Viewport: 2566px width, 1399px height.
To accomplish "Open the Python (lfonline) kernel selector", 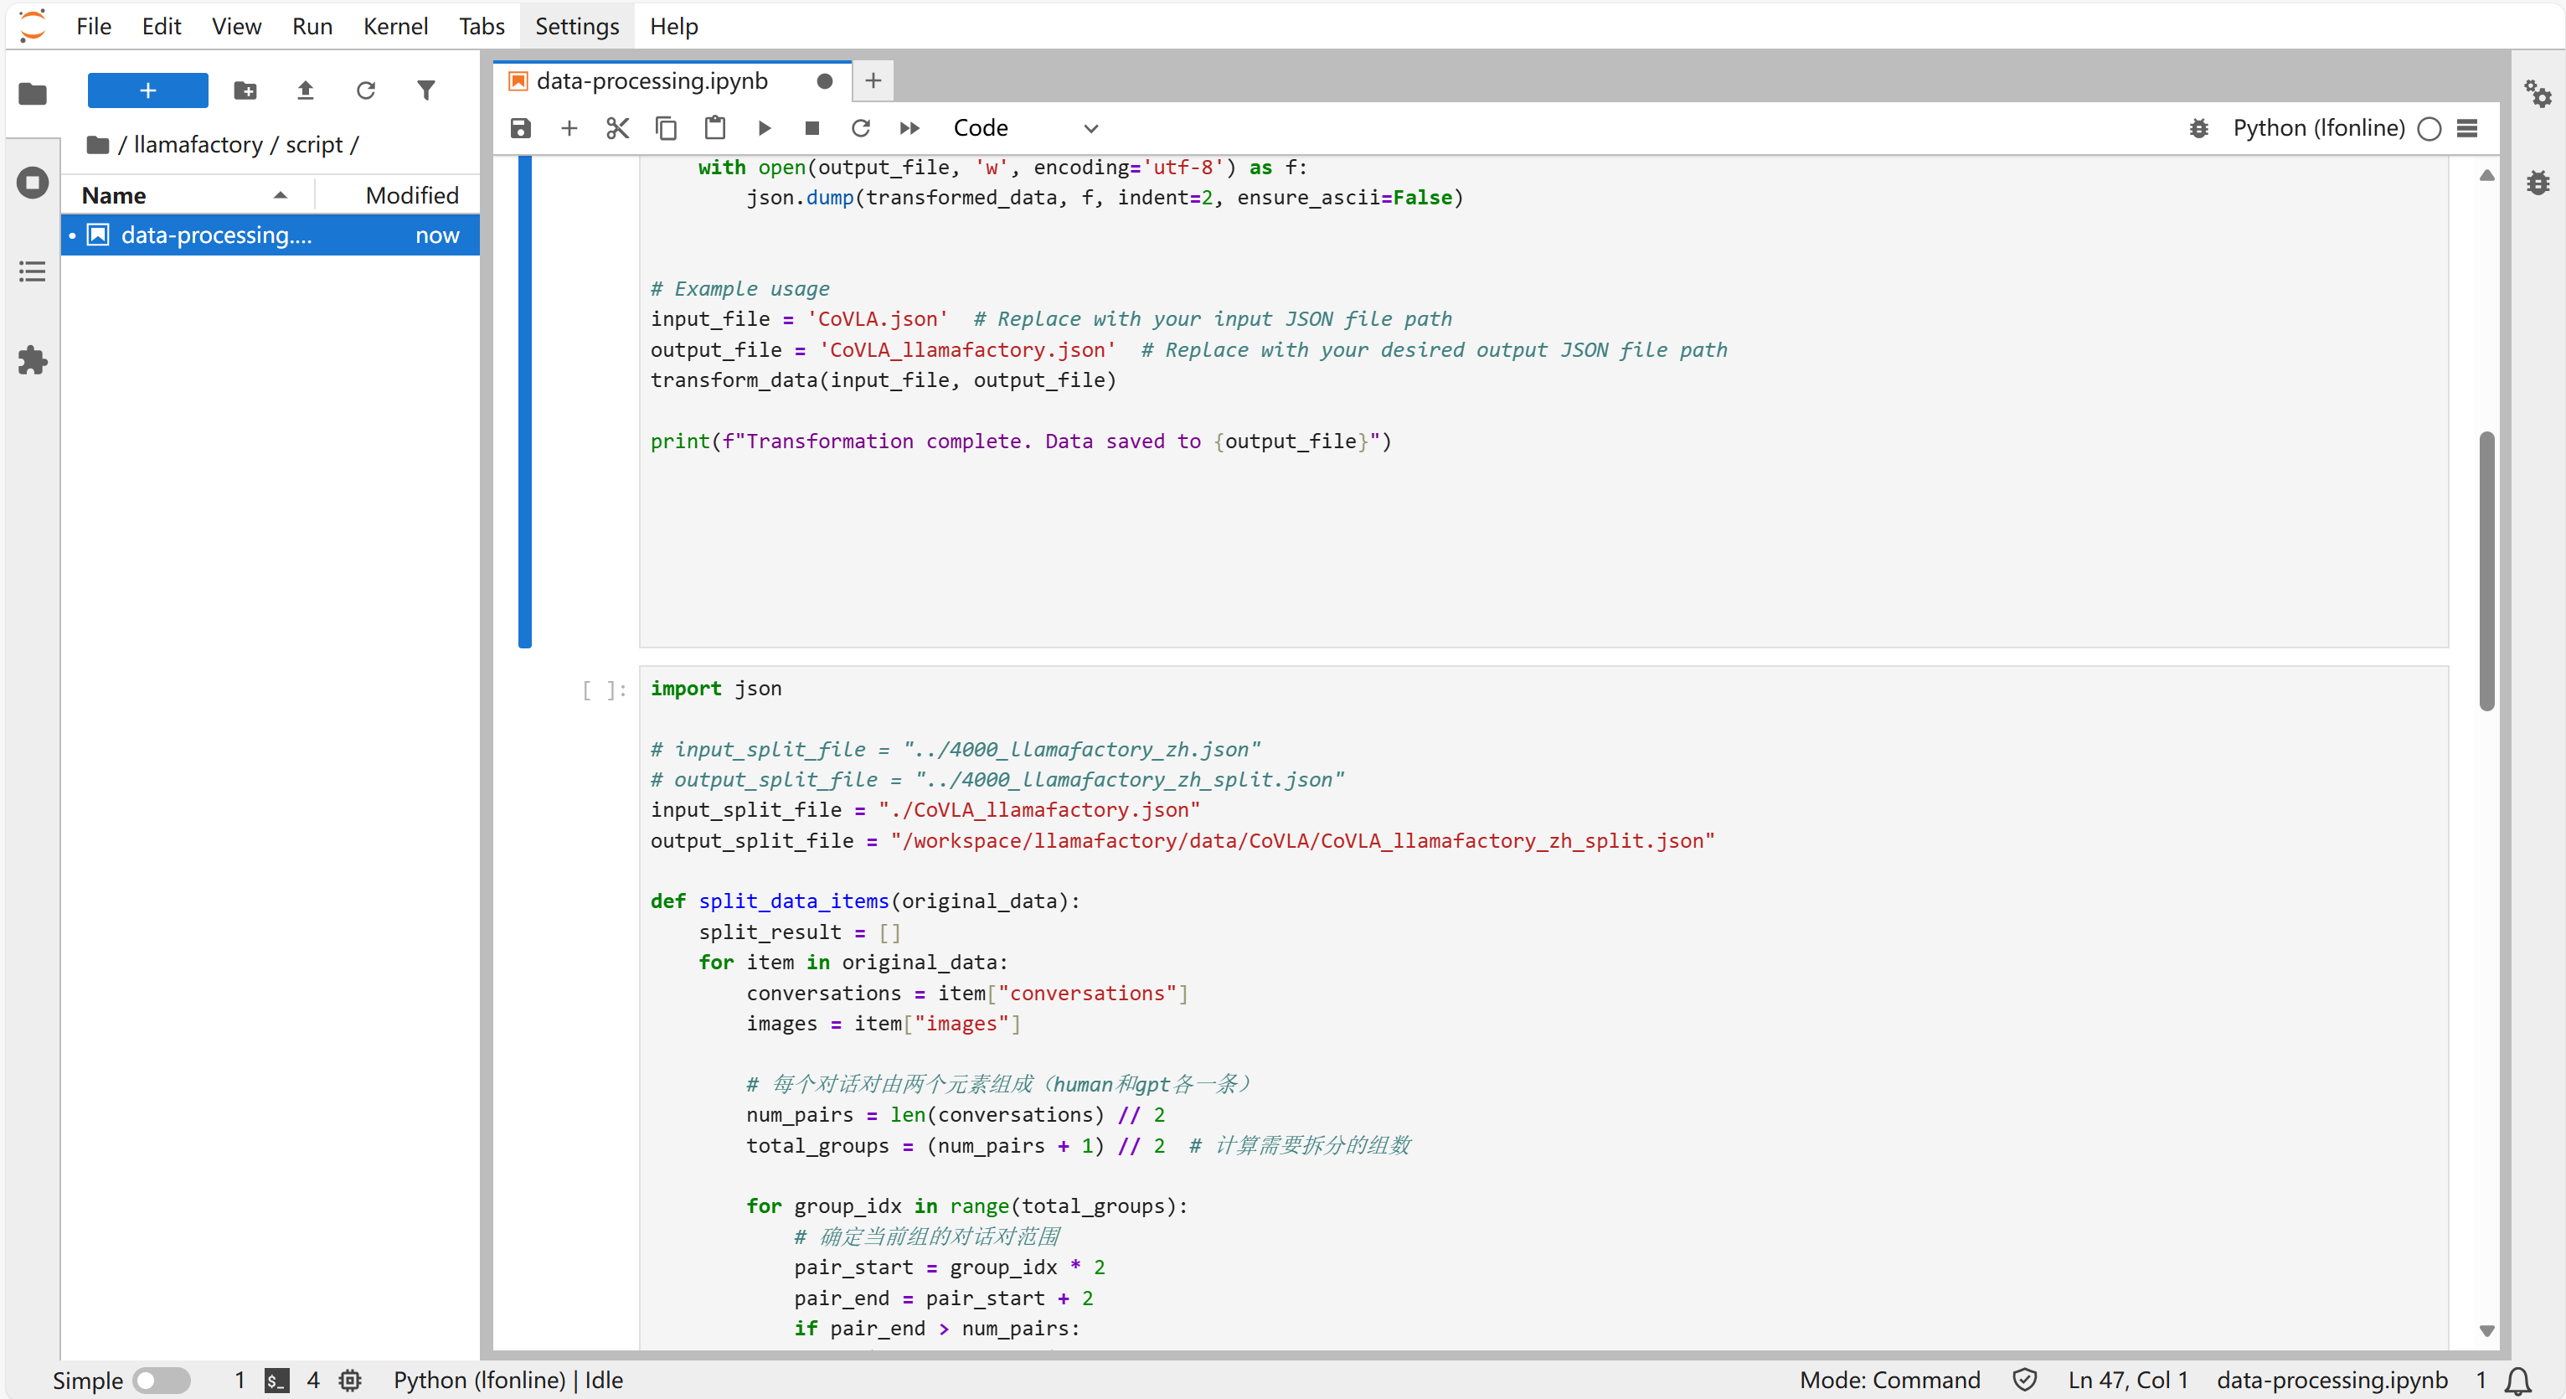I will click(2318, 127).
